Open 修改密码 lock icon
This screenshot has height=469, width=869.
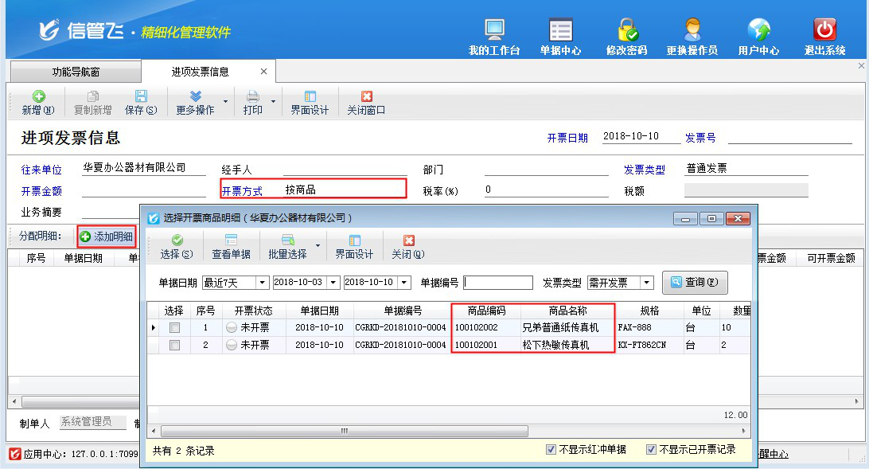pyautogui.click(x=627, y=32)
